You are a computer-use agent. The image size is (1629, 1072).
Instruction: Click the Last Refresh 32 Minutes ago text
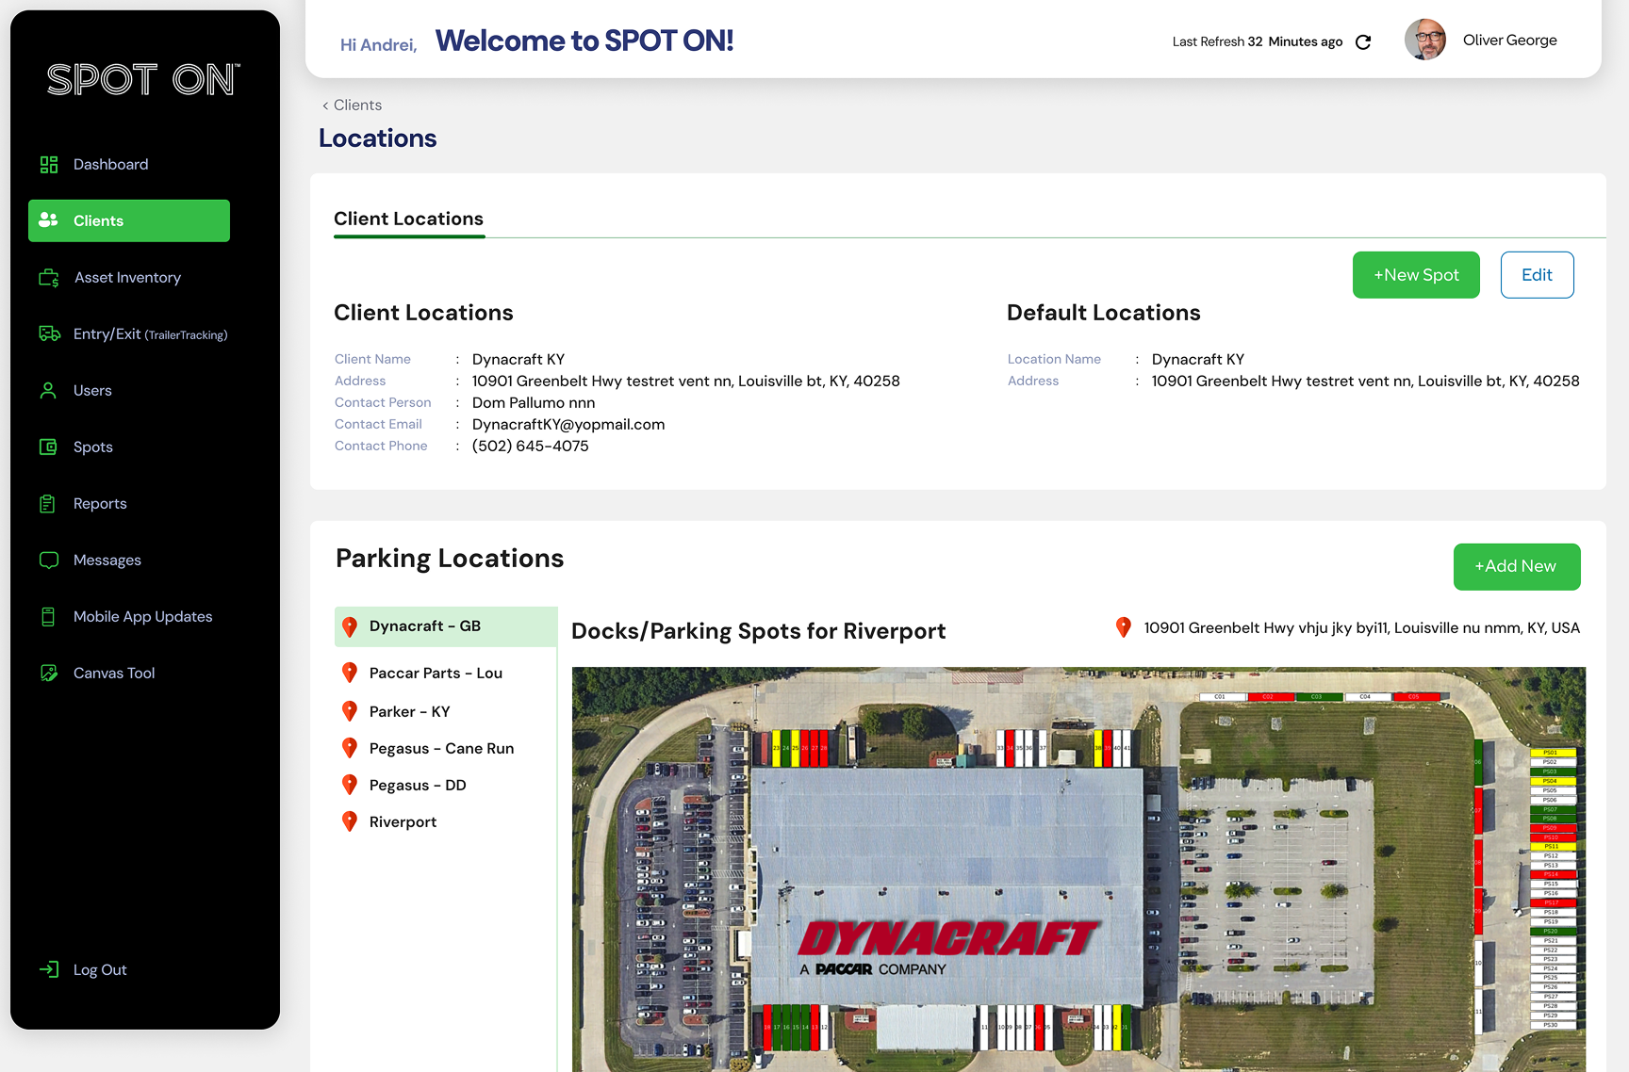tap(1258, 41)
